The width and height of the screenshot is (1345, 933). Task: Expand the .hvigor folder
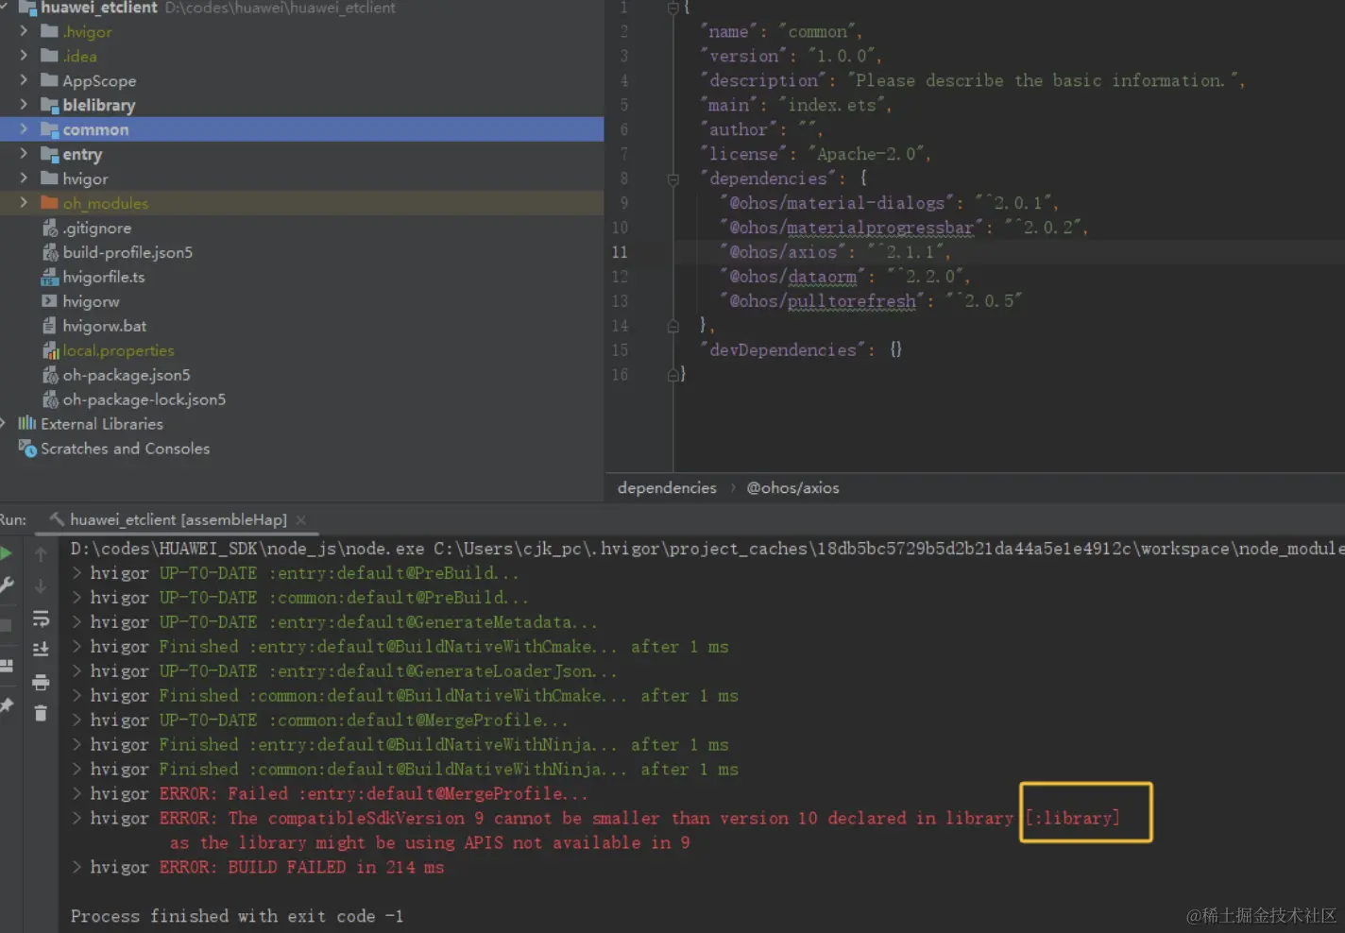[24, 31]
